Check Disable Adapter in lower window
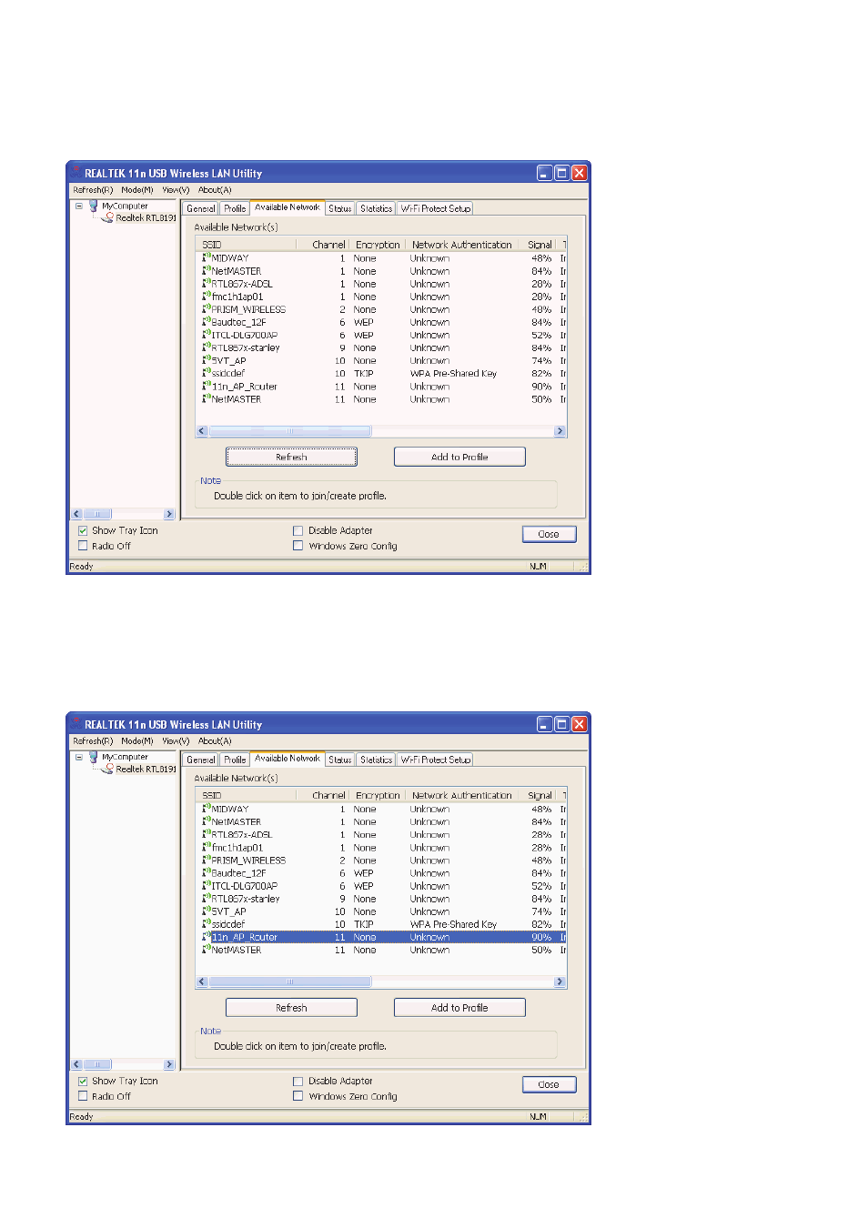This screenshot has height=1228, width=868. click(298, 1081)
